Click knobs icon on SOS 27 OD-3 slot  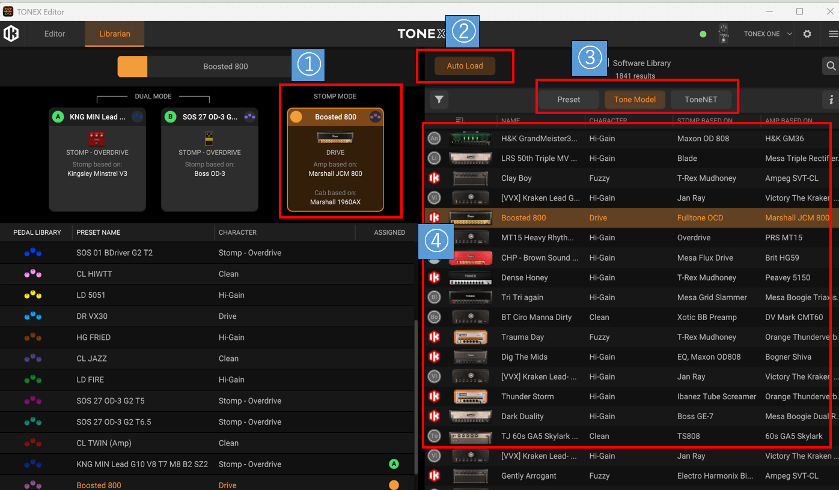249,117
